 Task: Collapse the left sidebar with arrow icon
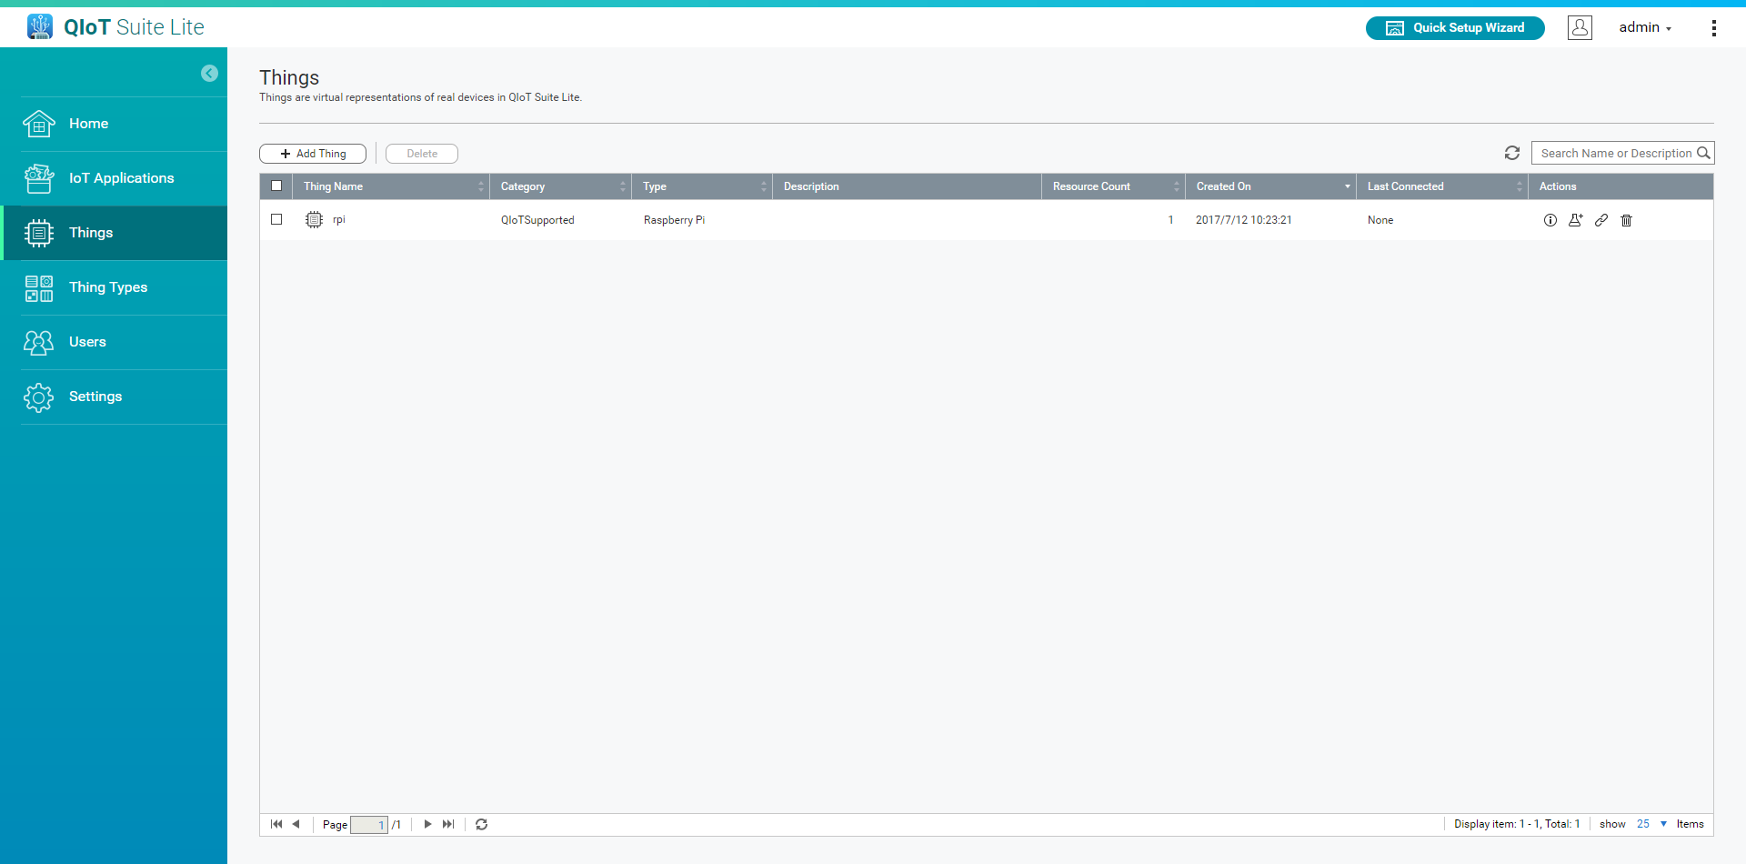(209, 74)
